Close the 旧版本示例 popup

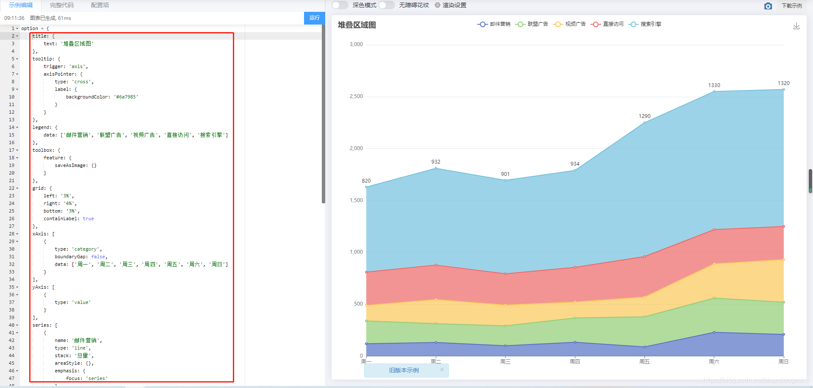(x=442, y=370)
